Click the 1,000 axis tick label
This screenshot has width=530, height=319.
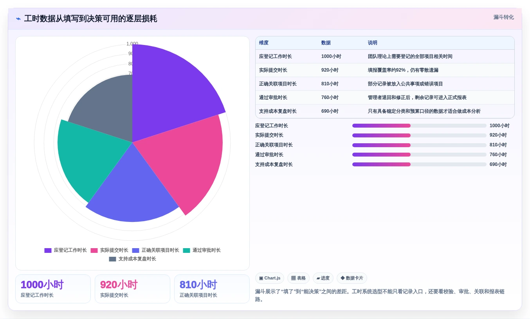pos(132,44)
